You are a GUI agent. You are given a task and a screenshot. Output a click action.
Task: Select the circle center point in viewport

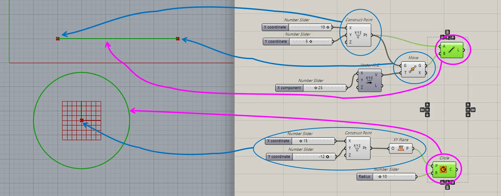(x=82, y=121)
